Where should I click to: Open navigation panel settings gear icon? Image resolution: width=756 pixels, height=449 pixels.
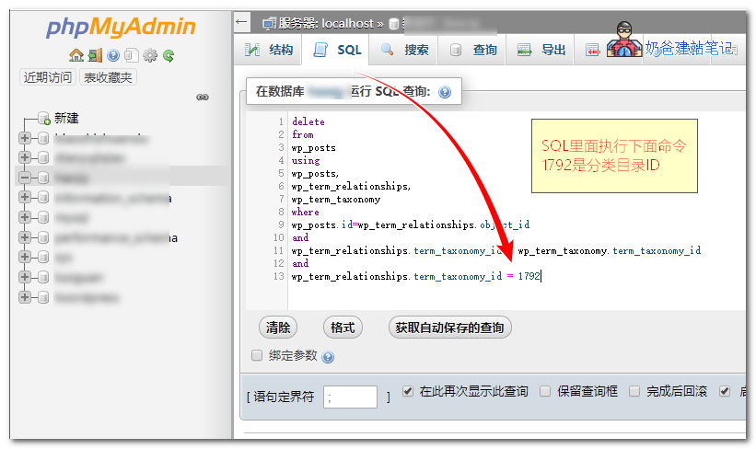tap(150, 55)
